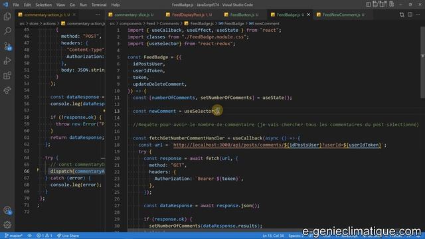Viewport: 425px width, 239px height.
Task: Click the lightbulb on line 66
Action: 38,171
